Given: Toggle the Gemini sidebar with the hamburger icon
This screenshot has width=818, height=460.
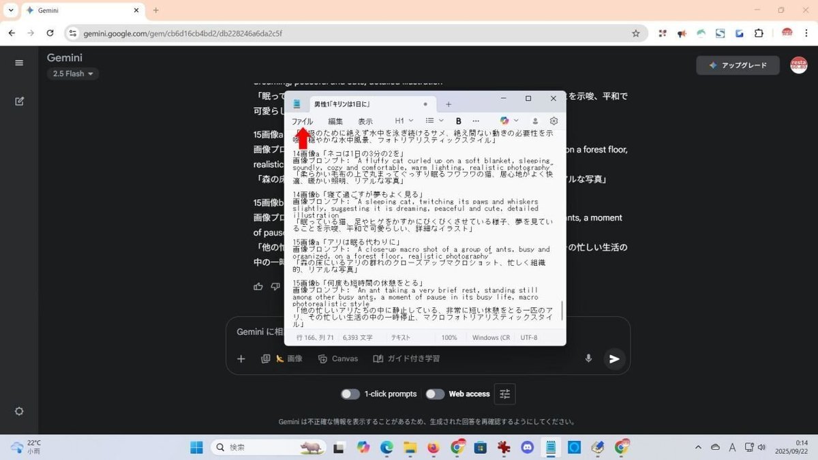Looking at the screenshot, I should pos(19,62).
